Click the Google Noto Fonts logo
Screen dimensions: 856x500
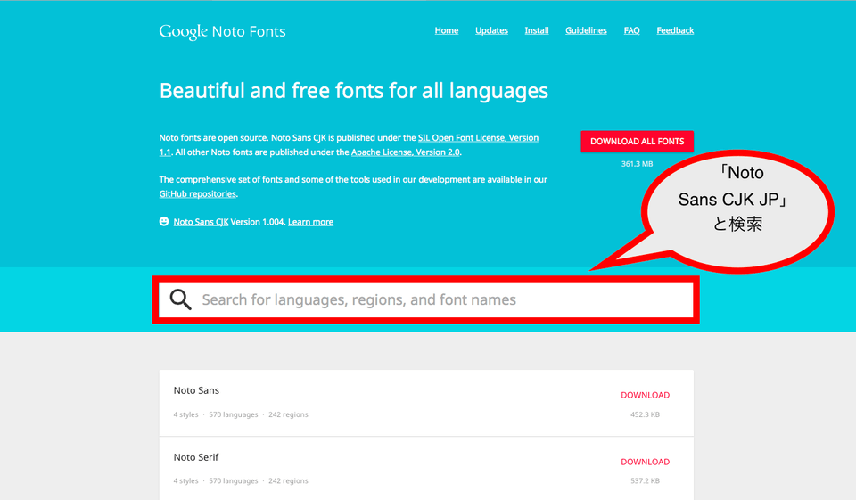pos(222,31)
